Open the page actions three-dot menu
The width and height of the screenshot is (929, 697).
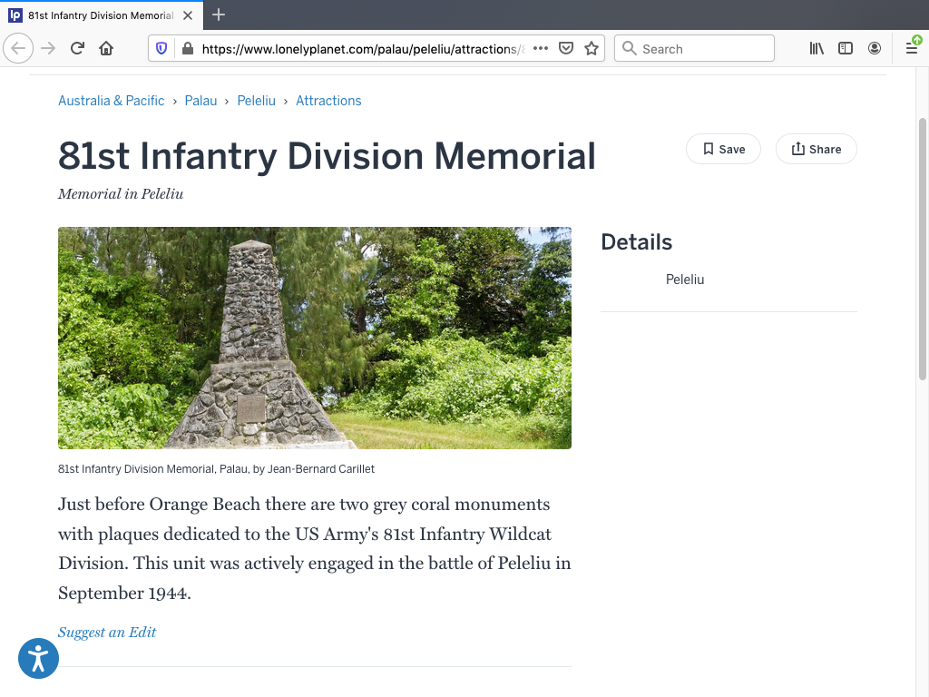[541, 49]
